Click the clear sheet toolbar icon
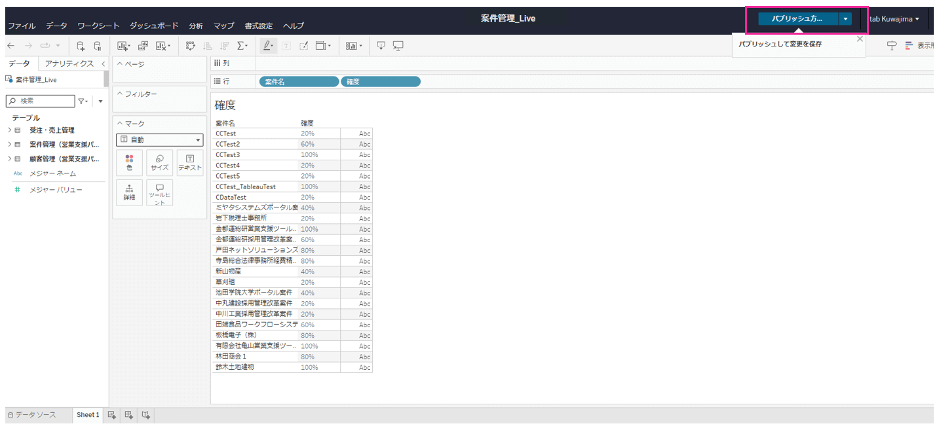 [163, 46]
